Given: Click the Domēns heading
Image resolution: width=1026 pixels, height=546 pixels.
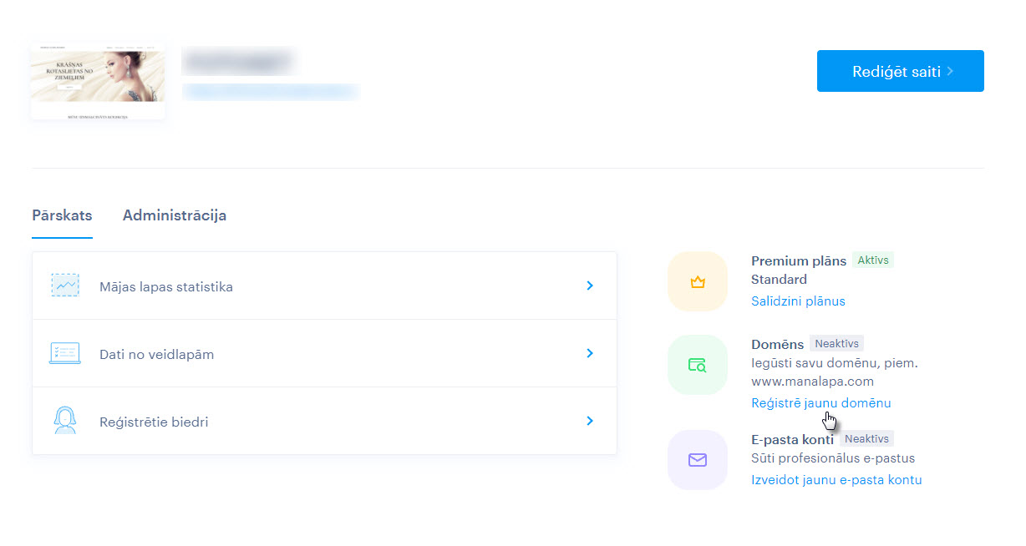Looking at the screenshot, I should (777, 343).
